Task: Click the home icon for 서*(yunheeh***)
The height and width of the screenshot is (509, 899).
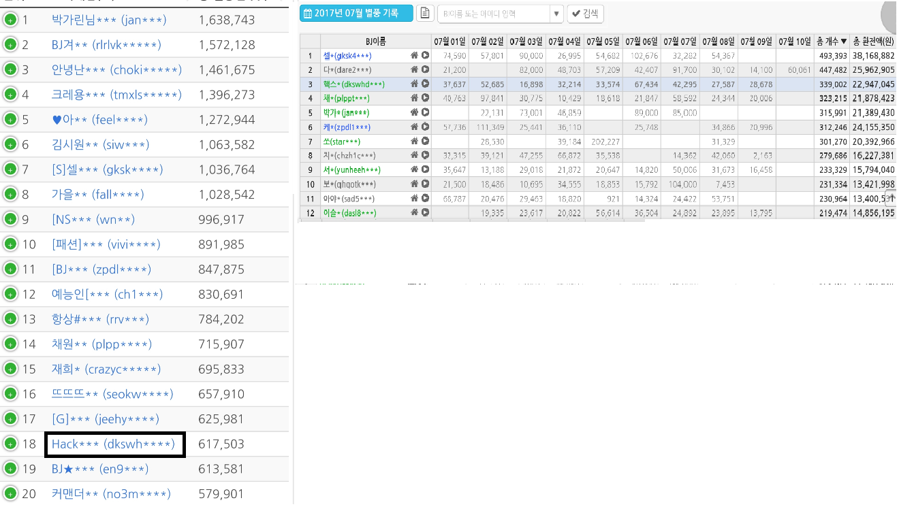Action: click(414, 169)
